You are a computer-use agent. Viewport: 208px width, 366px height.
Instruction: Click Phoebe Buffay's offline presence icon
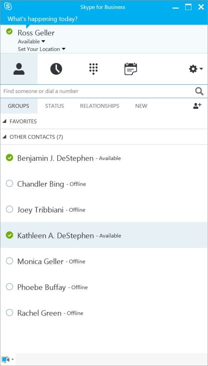pyautogui.click(x=9, y=287)
